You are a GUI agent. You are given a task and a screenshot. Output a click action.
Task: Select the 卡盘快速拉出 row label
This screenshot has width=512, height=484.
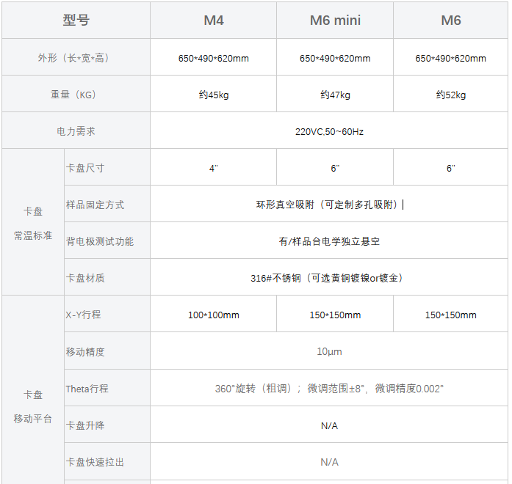[95, 463]
